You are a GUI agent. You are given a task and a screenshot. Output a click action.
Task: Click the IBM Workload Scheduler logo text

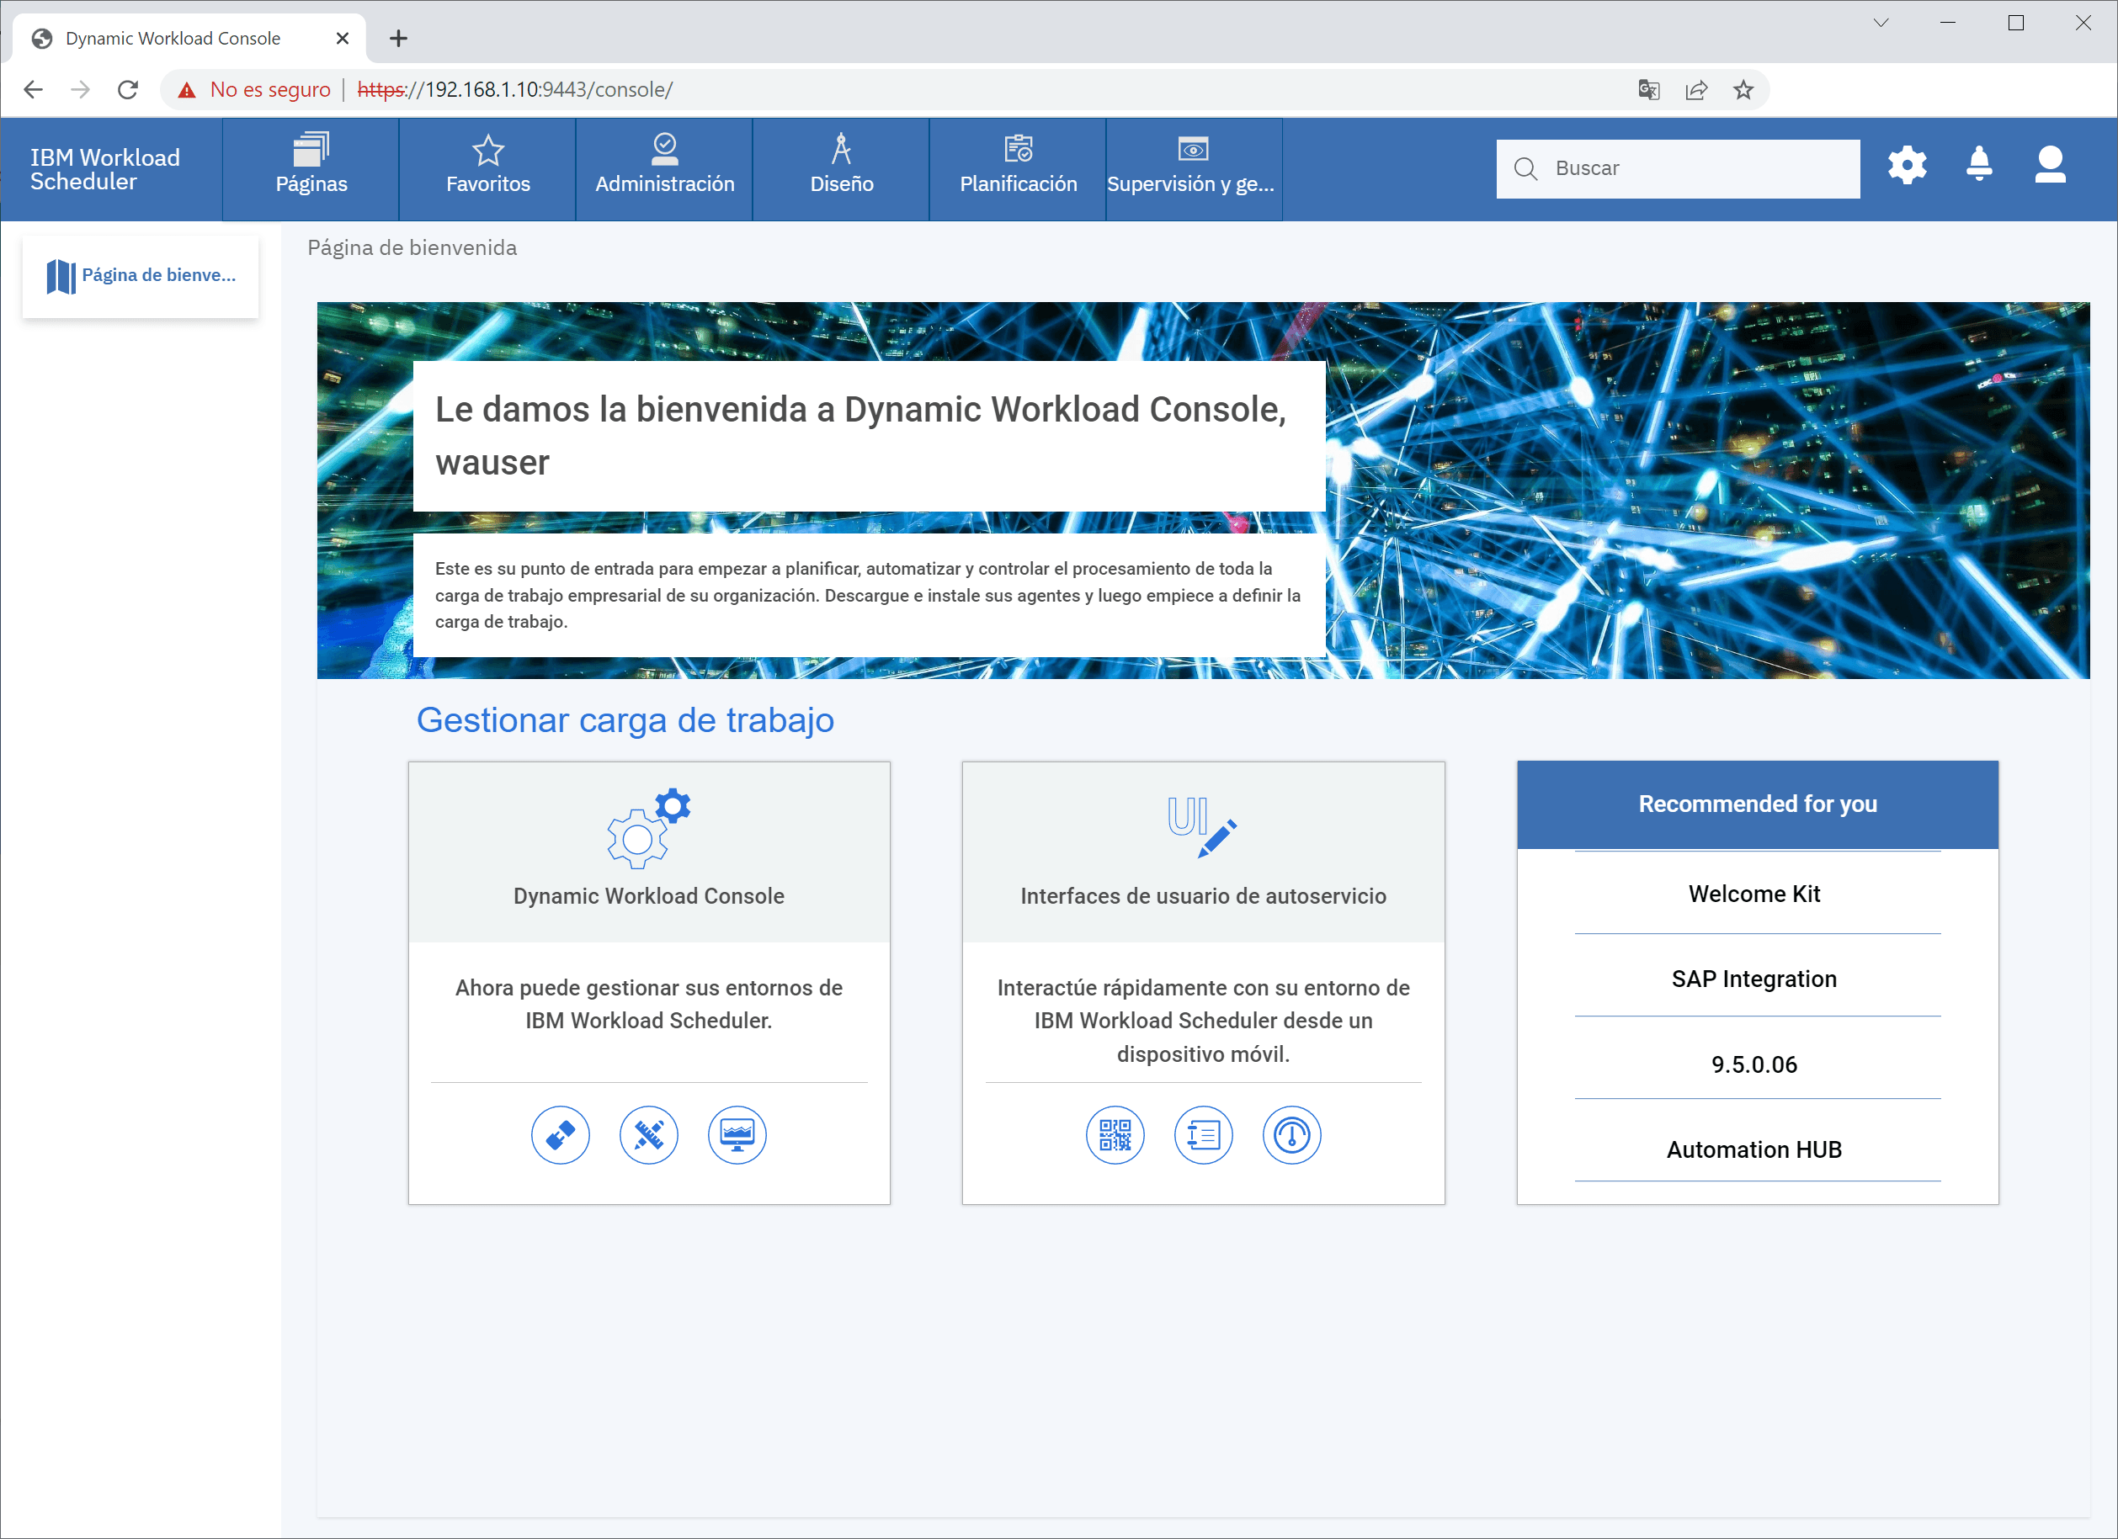pyautogui.click(x=105, y=169)
